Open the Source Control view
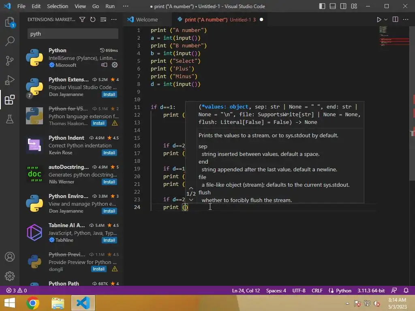This screenshot has width=415, height=311. pos(10,61)
